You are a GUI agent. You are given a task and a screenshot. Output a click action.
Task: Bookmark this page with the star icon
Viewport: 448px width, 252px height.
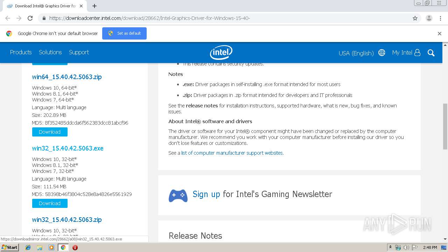tap(415, 18)
